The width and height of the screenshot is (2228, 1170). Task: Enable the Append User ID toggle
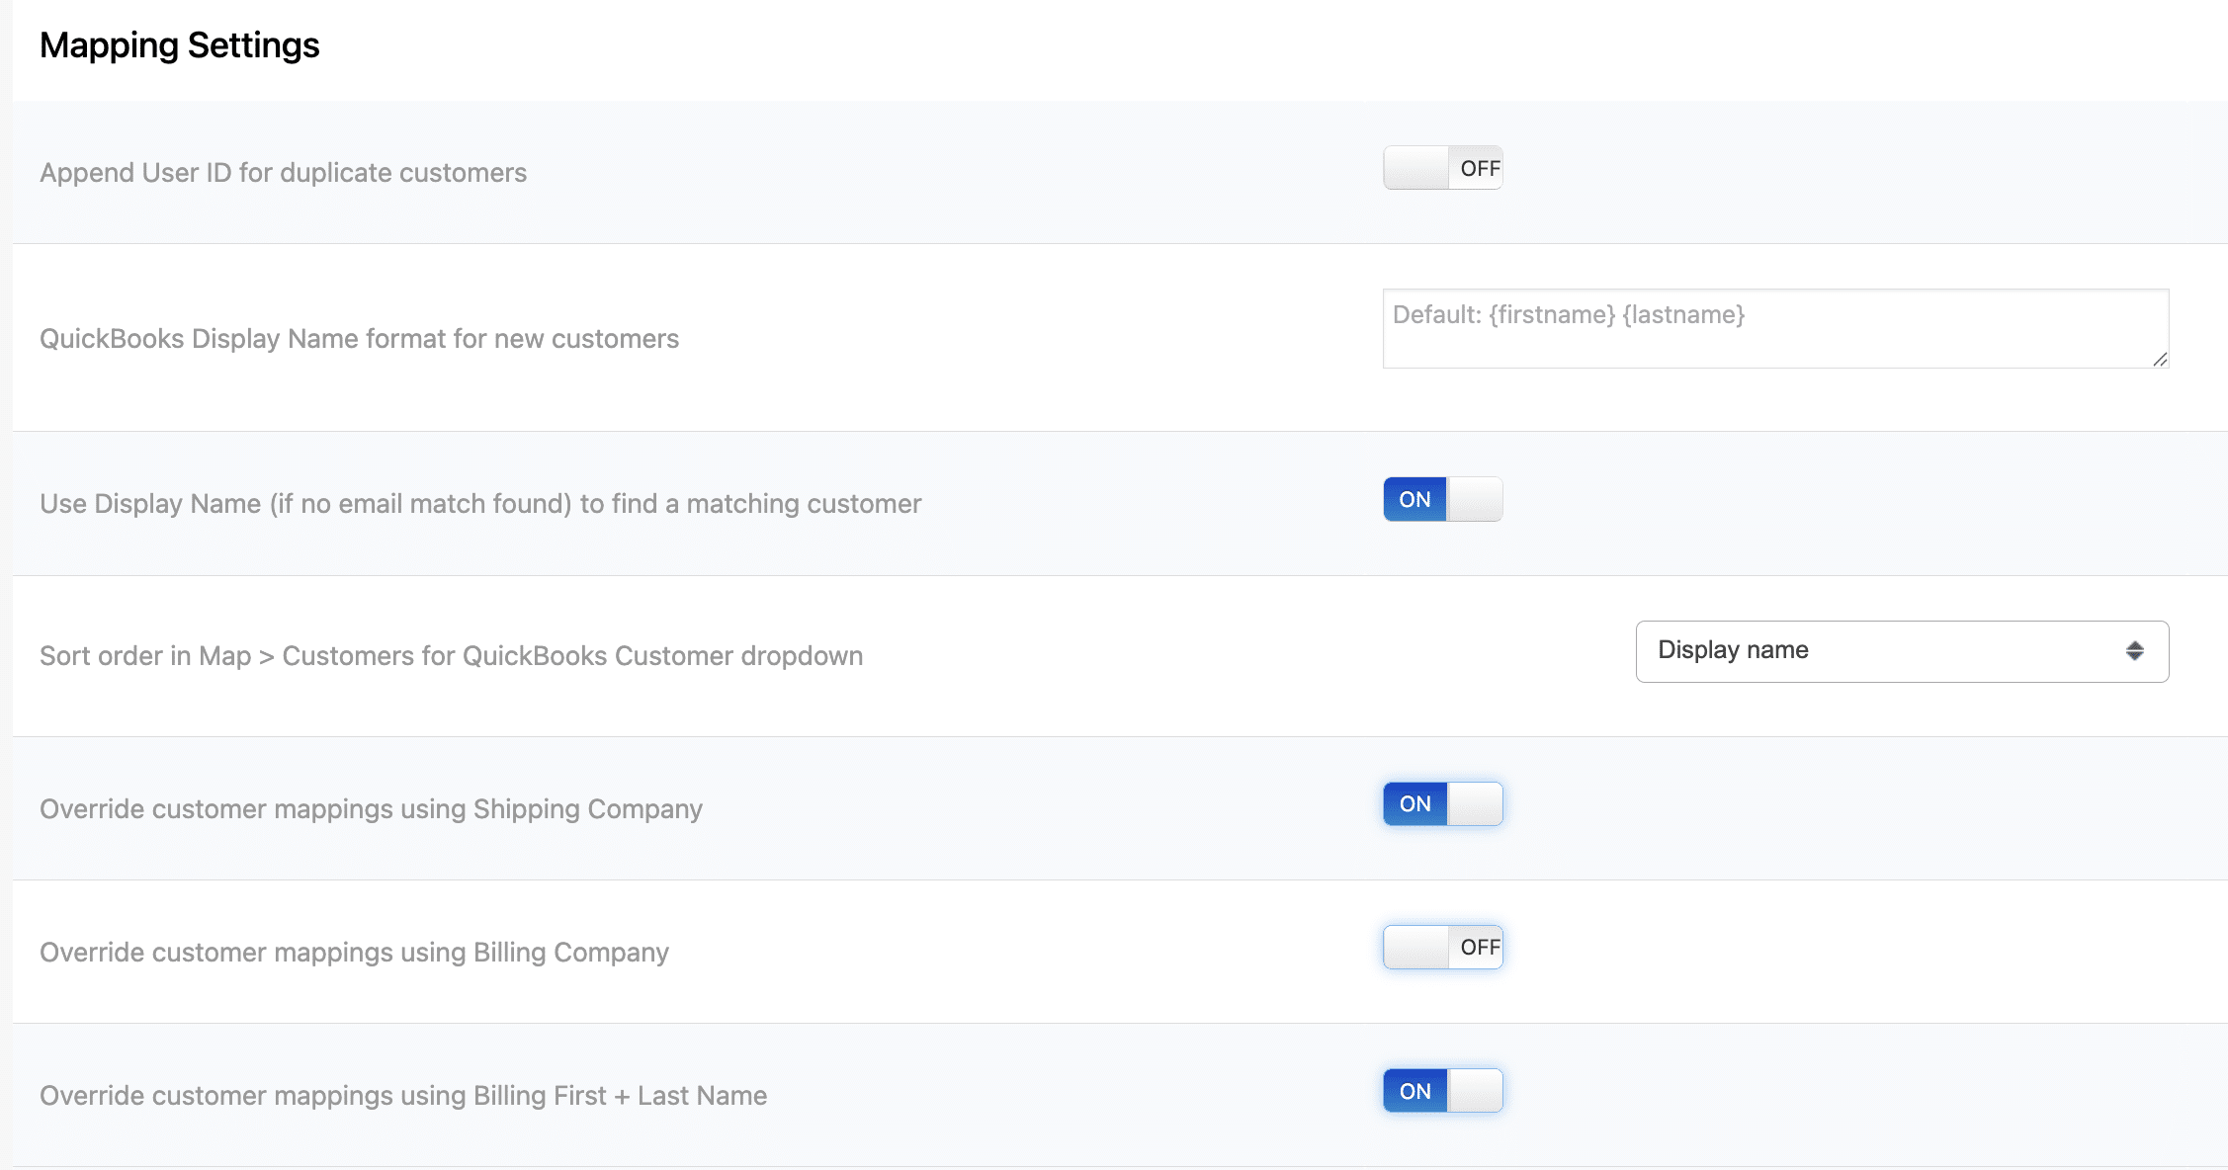coord(1442,168)
